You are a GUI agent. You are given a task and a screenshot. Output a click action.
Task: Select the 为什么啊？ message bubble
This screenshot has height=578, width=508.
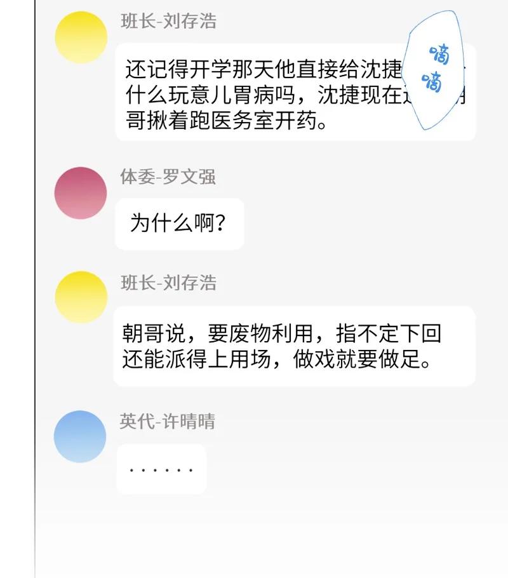point(179,224)
